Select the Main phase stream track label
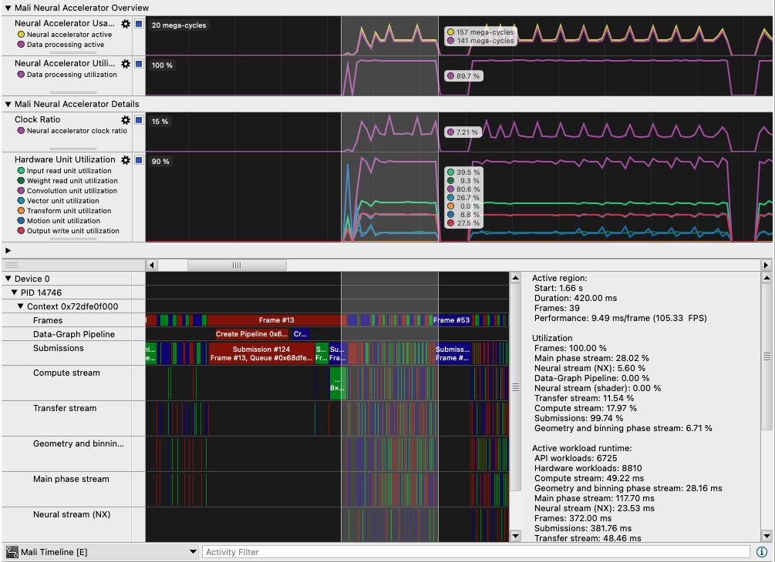 [71, 479]
